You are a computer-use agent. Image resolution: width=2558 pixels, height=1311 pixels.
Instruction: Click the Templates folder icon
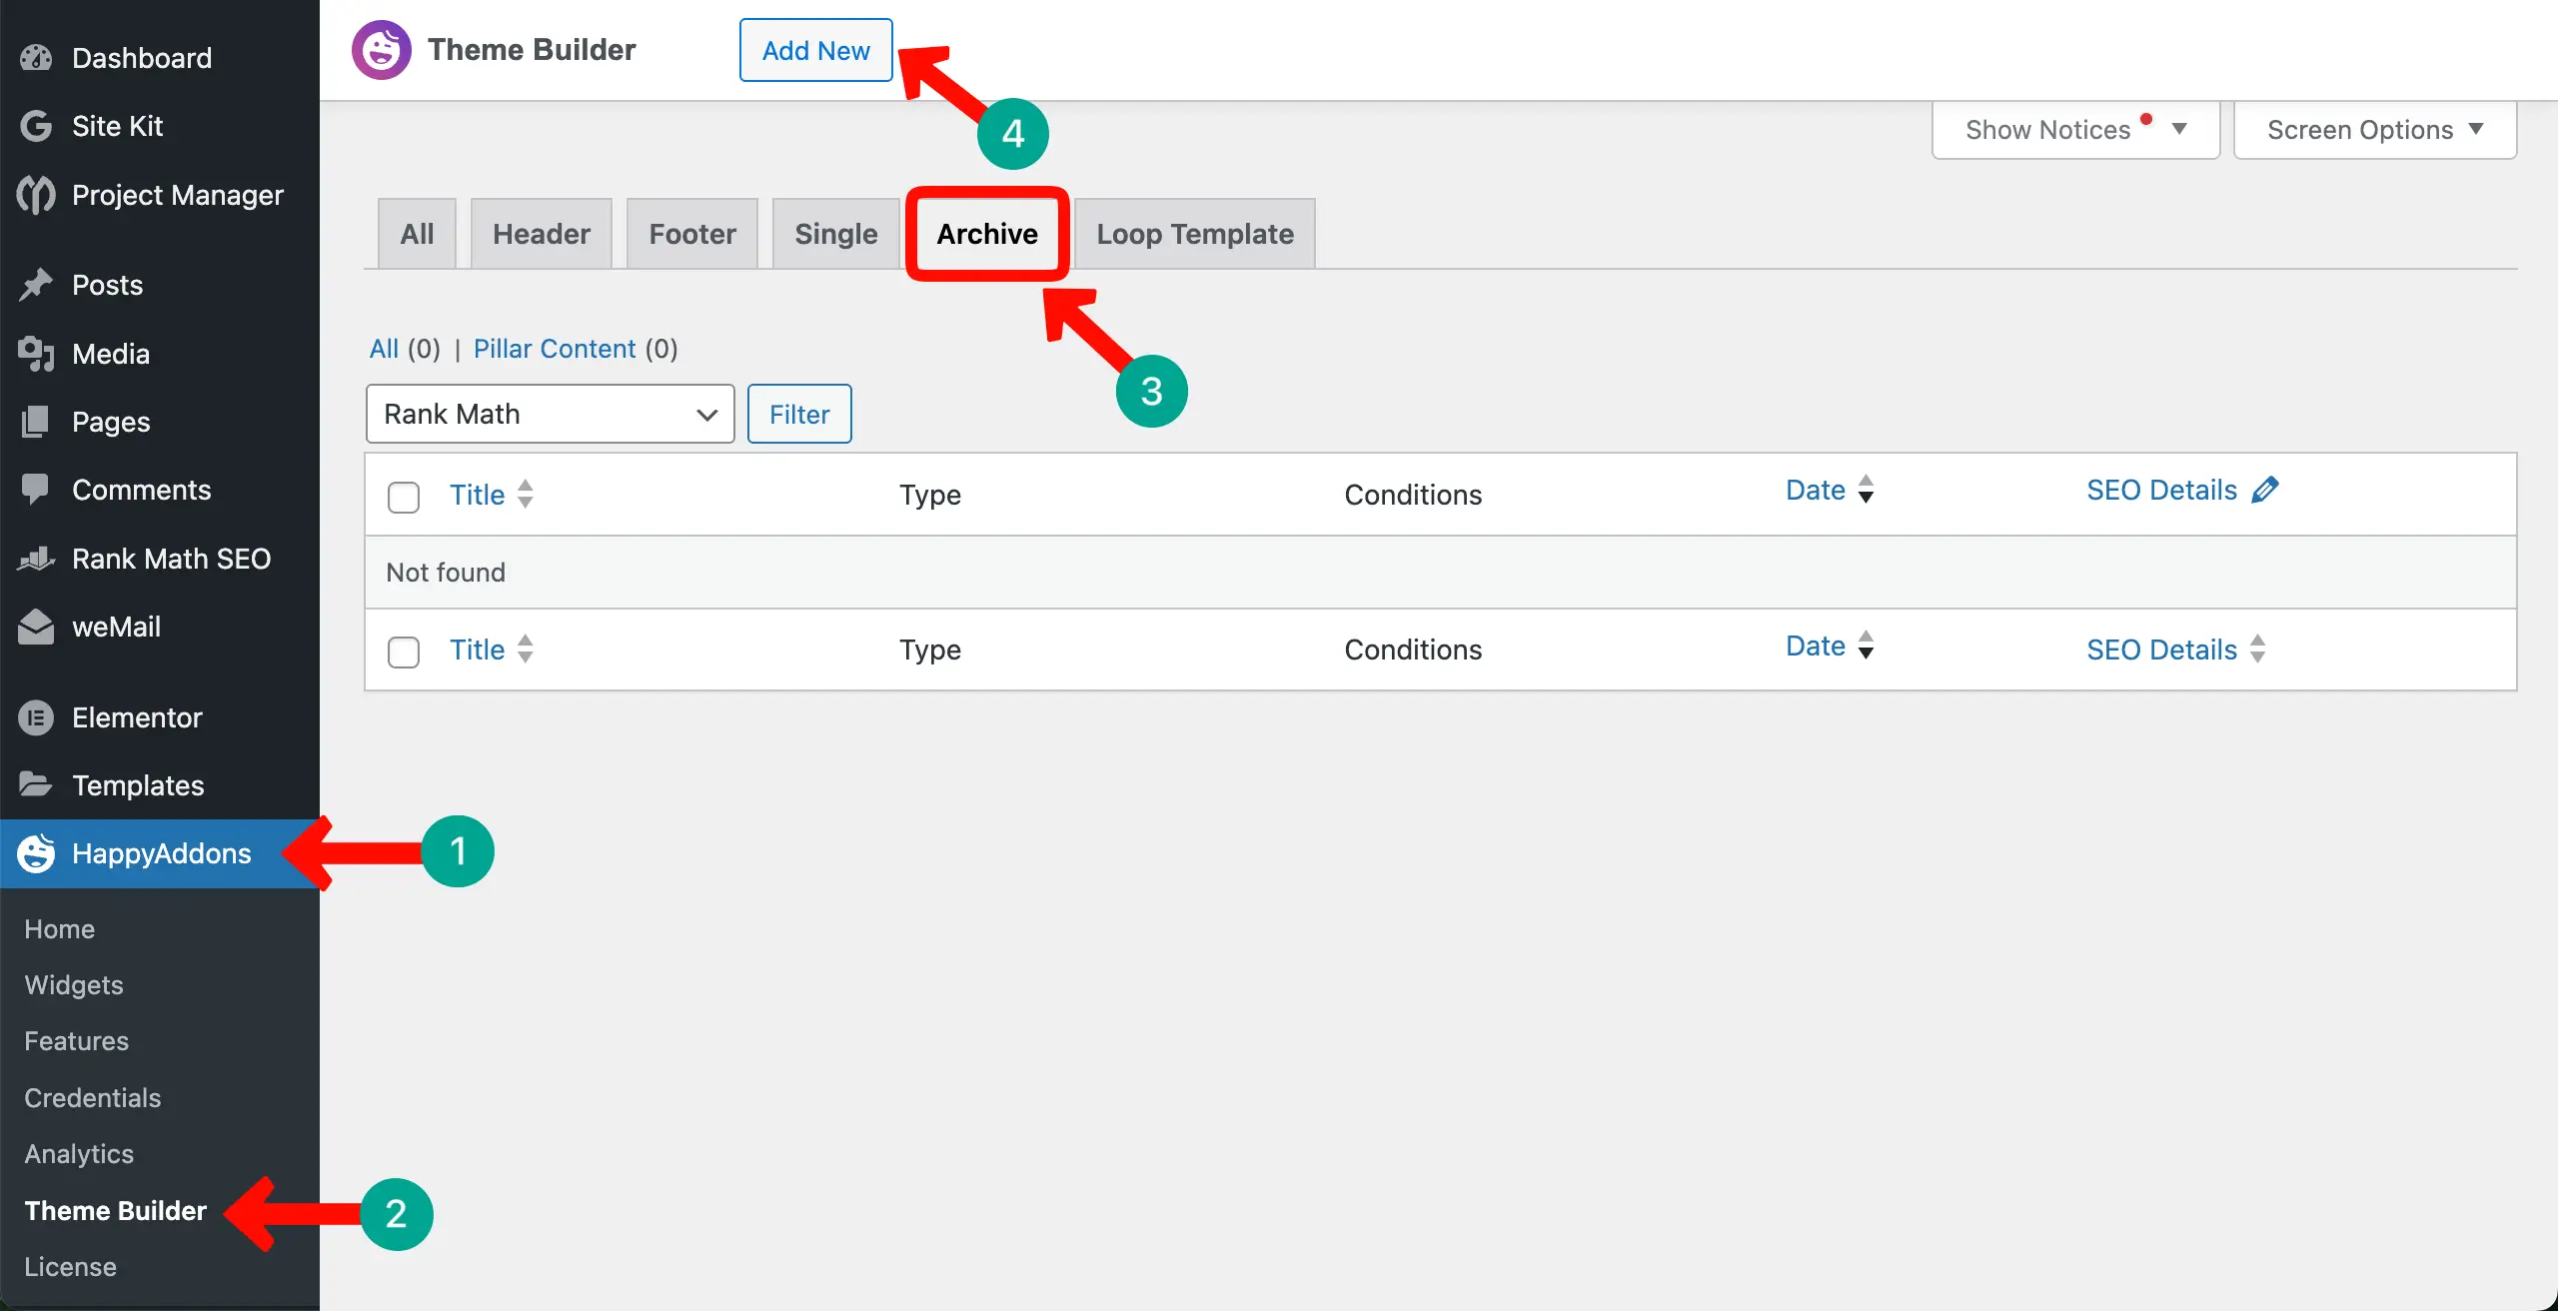36,784
